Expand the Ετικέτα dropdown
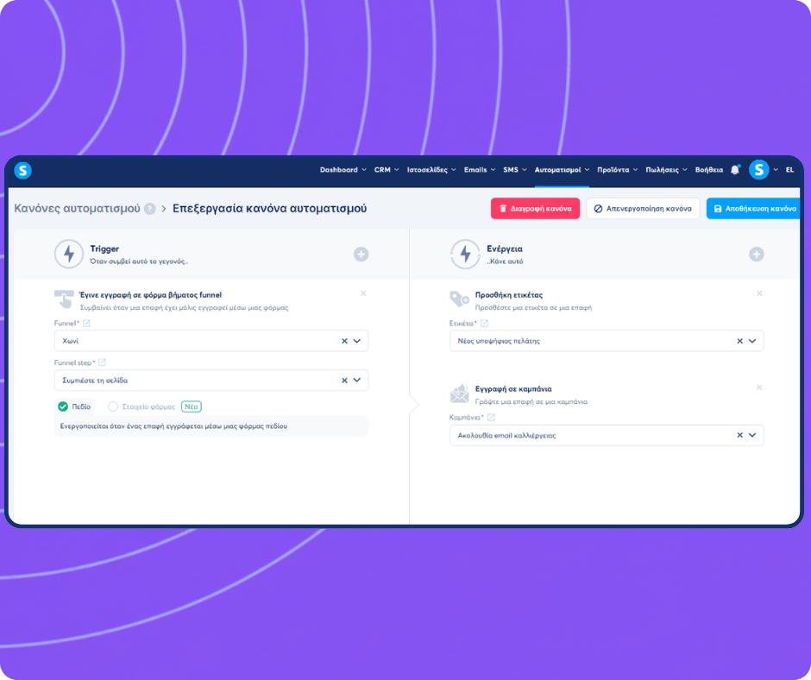This screenshot has width=811, height=680. coord(752,341)
